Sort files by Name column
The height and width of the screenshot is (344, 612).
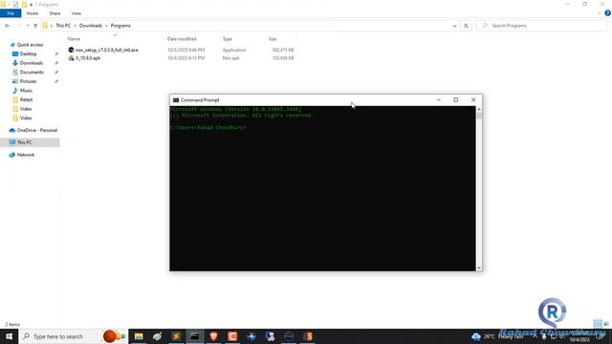click(74, 39)
